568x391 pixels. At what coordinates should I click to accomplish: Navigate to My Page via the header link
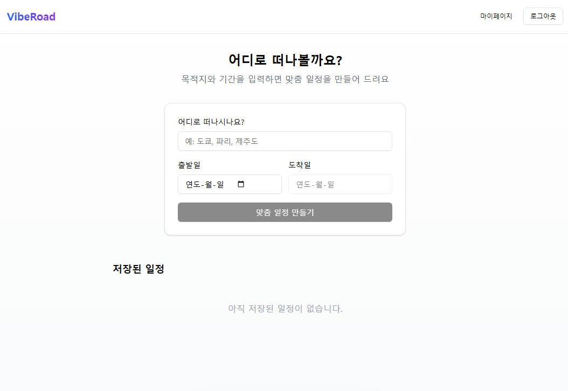pos(496,16)
